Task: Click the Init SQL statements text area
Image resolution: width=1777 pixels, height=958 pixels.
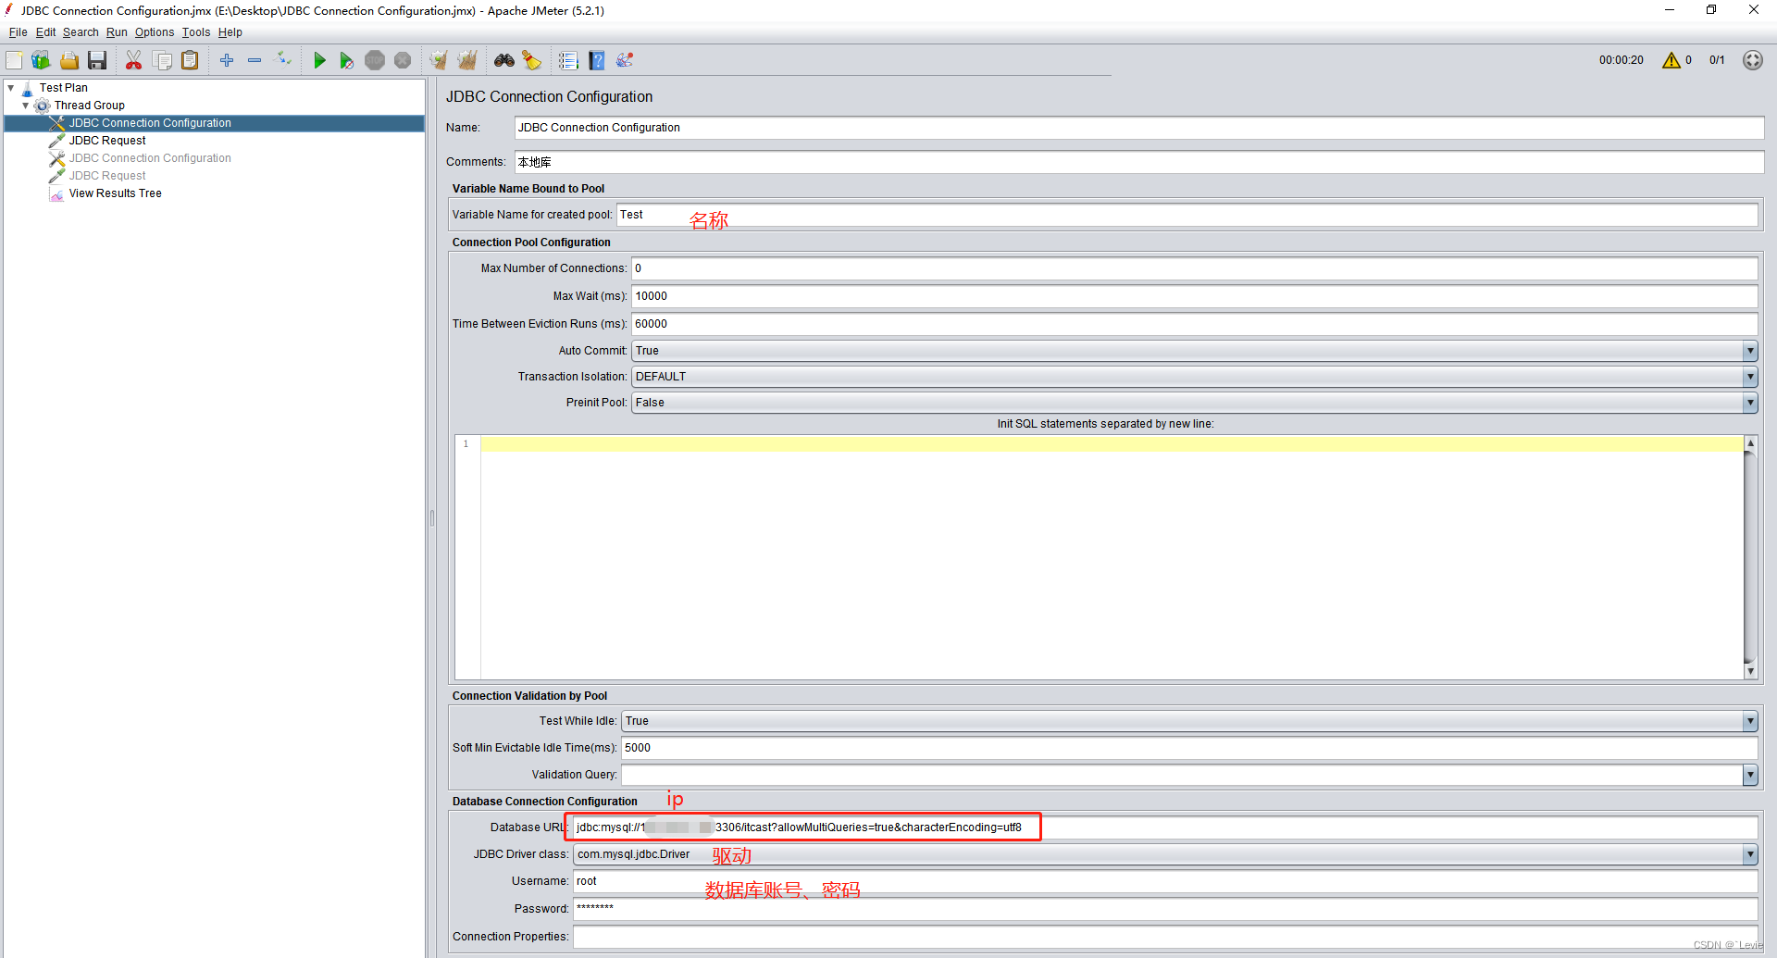Action: tap(1111, 557)
